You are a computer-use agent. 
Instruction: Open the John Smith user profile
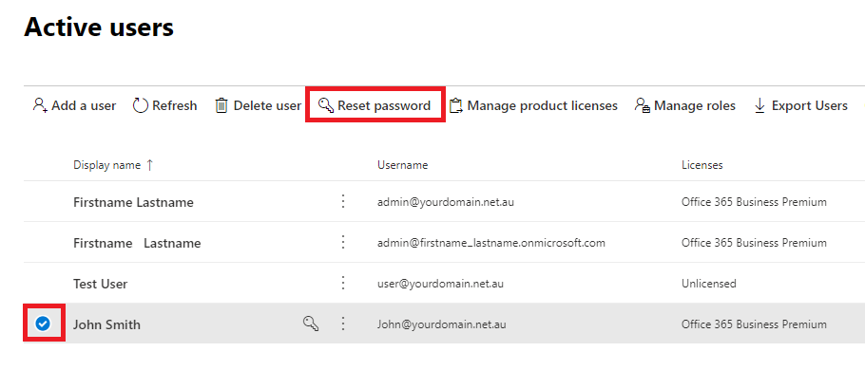(107, 324)
